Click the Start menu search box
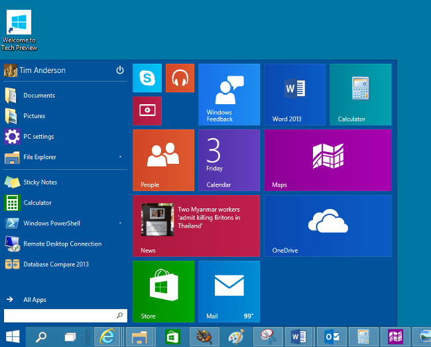The width and height of the screenshot is (431, 347). [x=66, y=316]
